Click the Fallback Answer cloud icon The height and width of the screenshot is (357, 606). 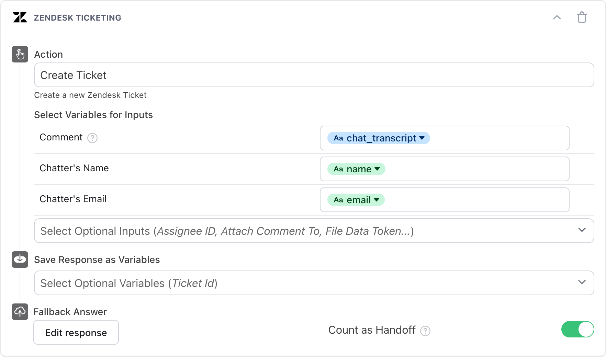click(20, 312)
